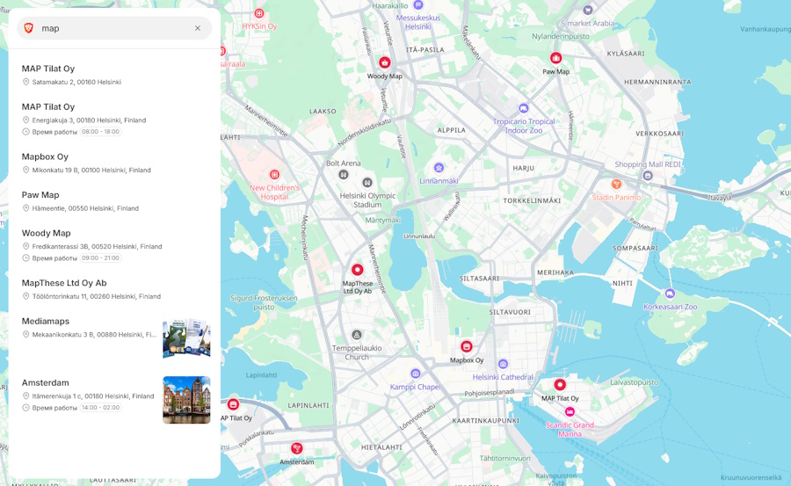Click the Brave lion logo in search bar
791x486 pixels.
click(29, 28)
